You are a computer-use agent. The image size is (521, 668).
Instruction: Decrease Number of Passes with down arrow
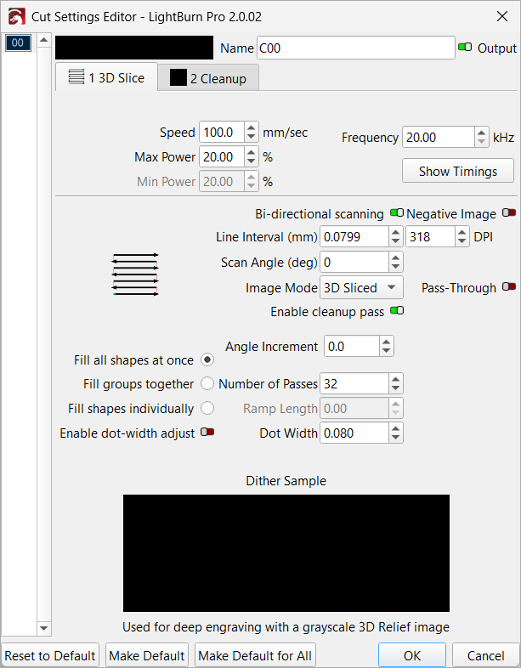point(396,388)
